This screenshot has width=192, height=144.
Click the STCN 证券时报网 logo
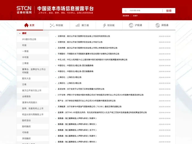[24, 10]
